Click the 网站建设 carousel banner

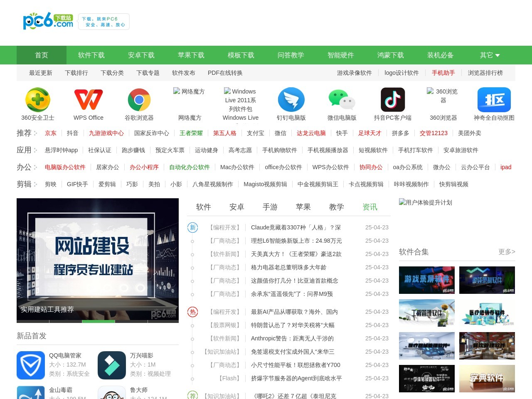click(98, 260)
